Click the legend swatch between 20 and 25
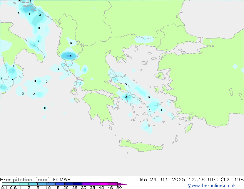 click(x=69, y=184)
